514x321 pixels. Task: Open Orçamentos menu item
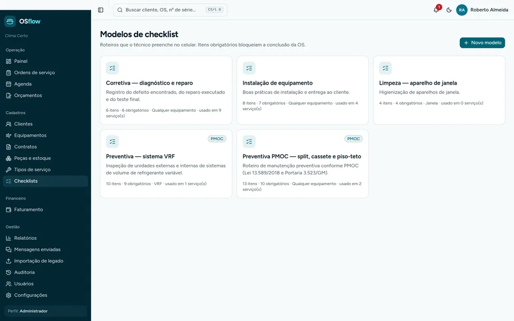click(46, 96)
